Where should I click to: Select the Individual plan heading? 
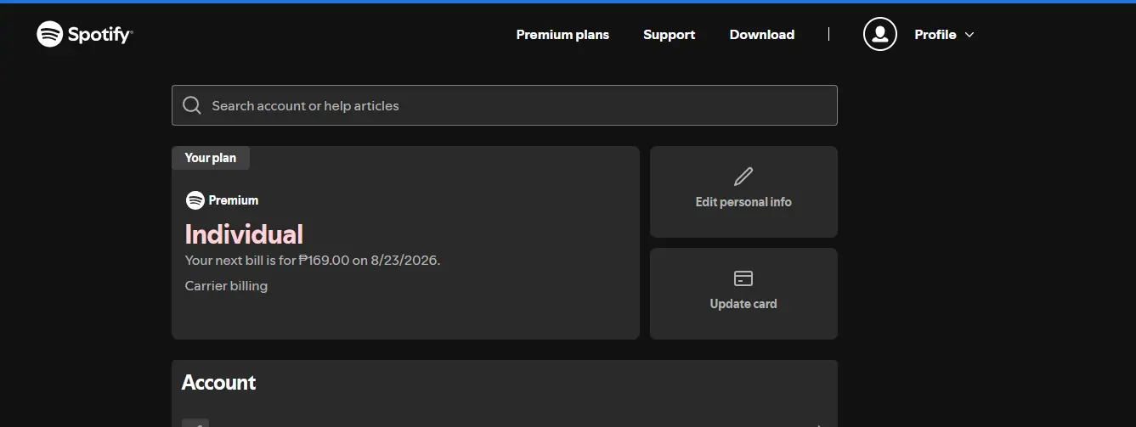[x=244, y=234]
